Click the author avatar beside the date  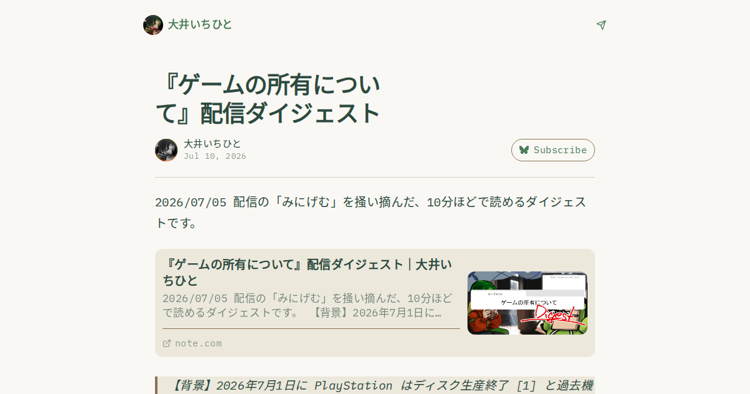click(166, 150)
